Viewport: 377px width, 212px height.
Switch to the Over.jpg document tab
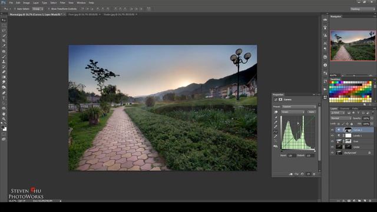(x=82, y=14)
